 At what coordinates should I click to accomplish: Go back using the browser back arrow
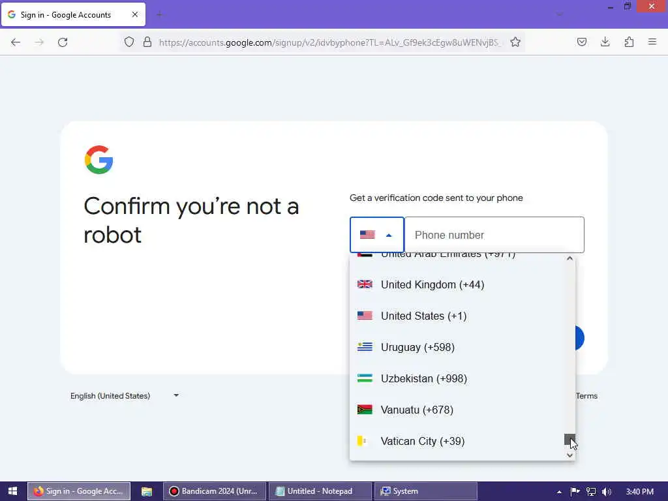tap(16, 42)
